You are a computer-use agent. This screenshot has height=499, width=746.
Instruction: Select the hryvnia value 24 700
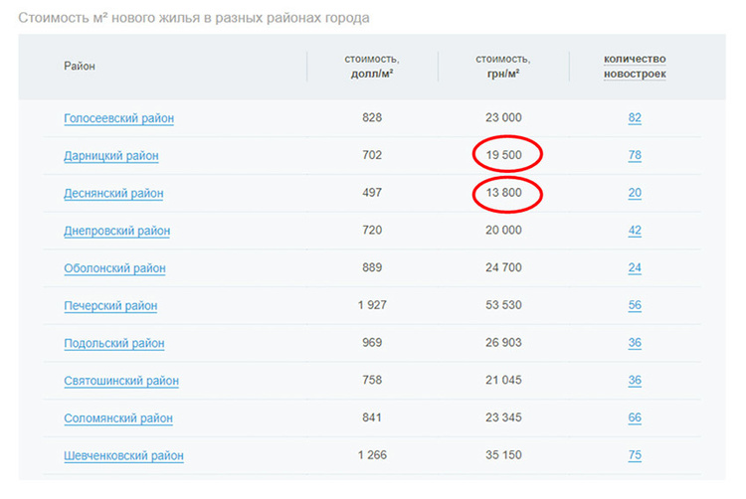[x=503, y=267]
